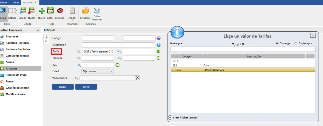Click the Actualizar refresh icon
Viewport: 323px width, 126px height.
[x=85, y=11]
